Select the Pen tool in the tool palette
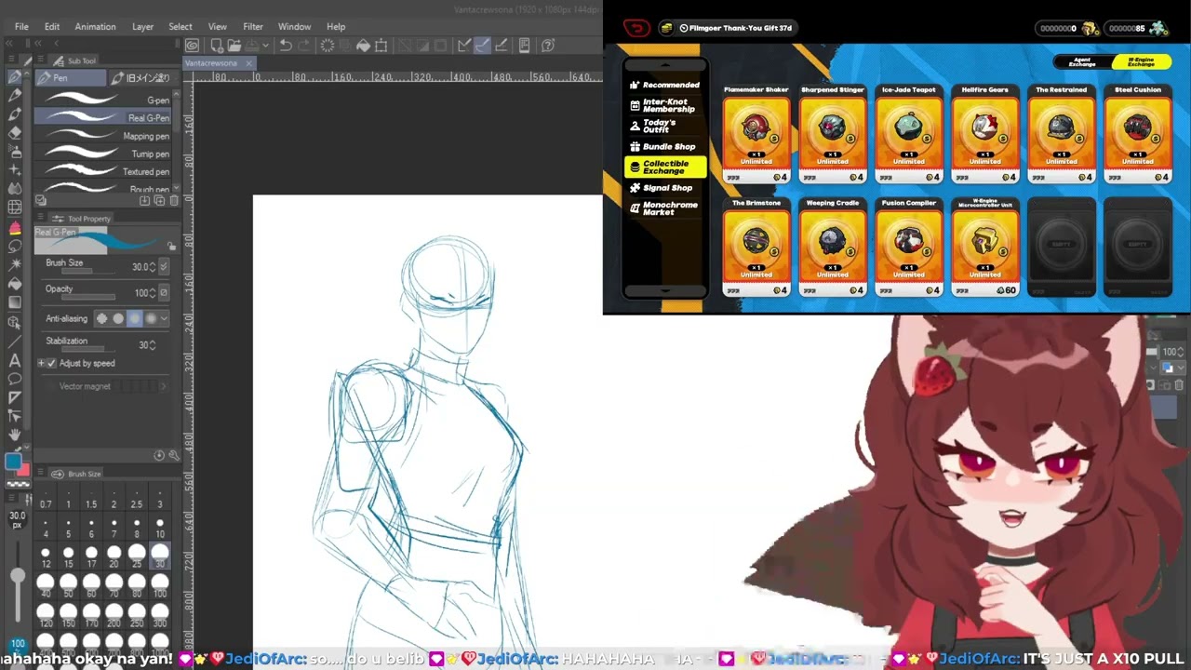Viewport: 1191px width, 670px height. [x=15, y=76]
